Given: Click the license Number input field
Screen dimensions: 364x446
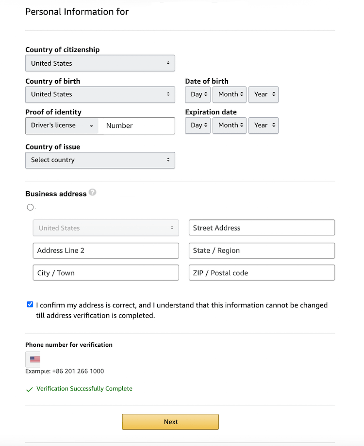Looking at the screenshot, I should (x=136, y=125).
